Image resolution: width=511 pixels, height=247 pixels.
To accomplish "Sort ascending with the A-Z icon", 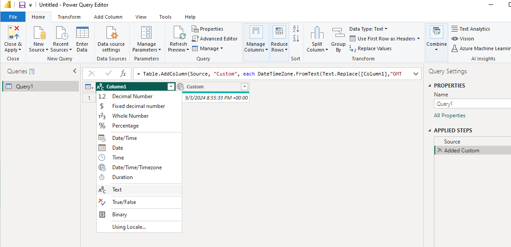I will [296, 28].
